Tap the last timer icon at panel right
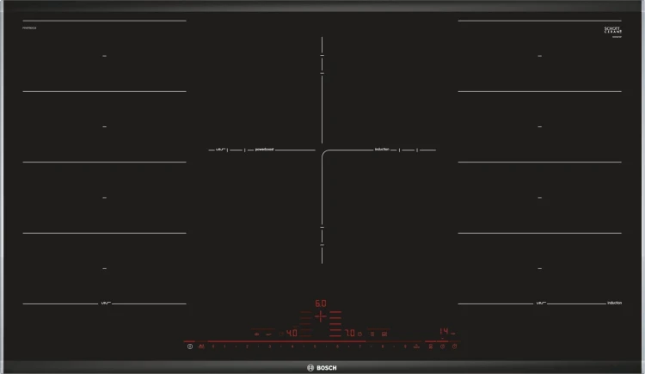Image resolution: width=645 pixels, height=374 pixels. (x=455, y=346)
